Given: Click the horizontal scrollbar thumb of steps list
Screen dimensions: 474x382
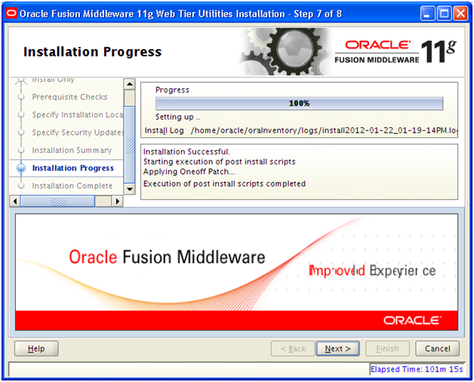Looking at the screenshot, I should [x=57, y=201].
